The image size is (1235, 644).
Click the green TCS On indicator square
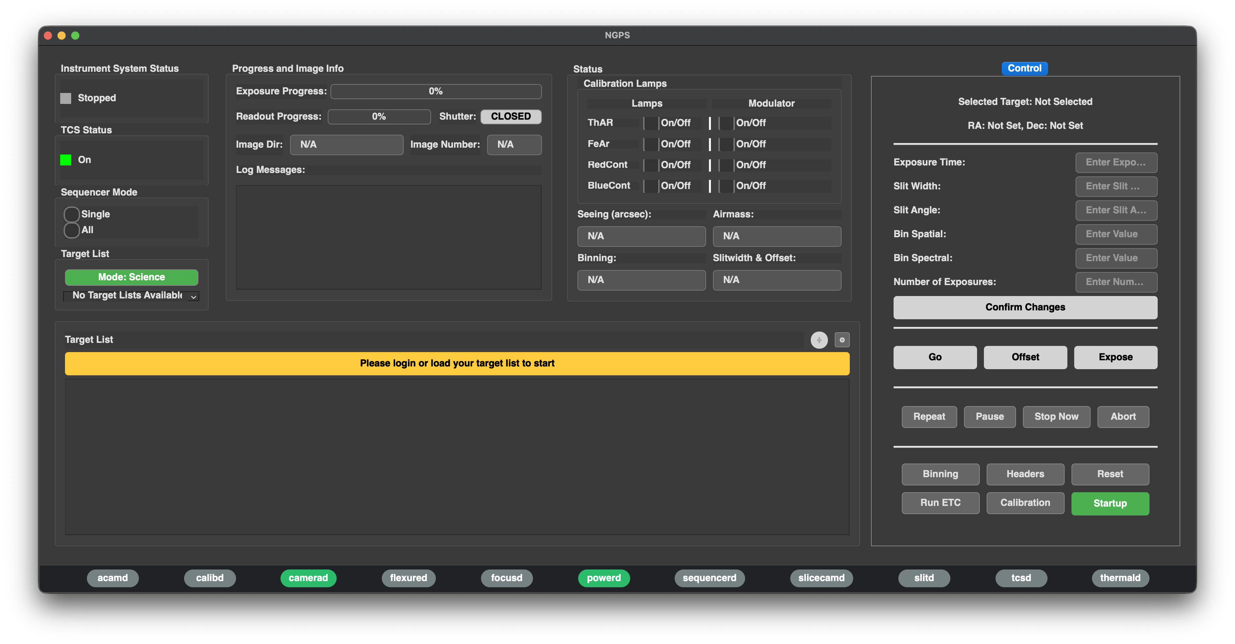[x=66, y=160]
